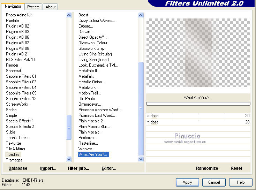This screenshot has height=190, width=256.
Task: Select the Render category
Action: [x=12, y=65]
